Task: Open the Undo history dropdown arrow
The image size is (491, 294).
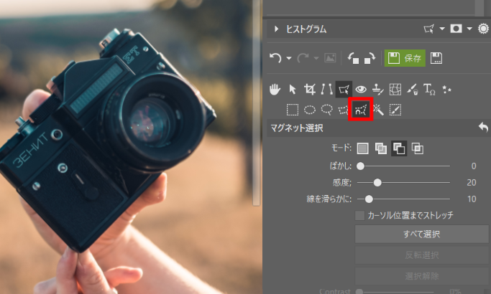Action: [289, 58]
